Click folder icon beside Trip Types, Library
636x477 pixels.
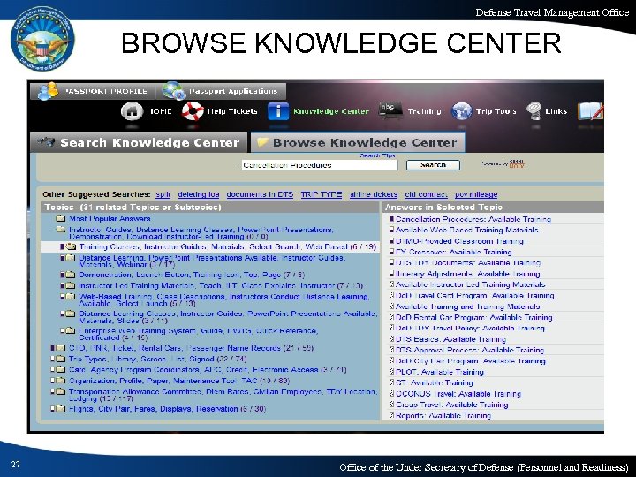[x=60, y=359]
